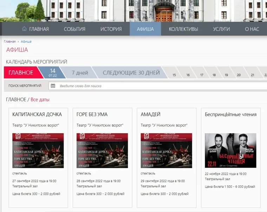
Task: Pick day 19 in the calendar strip
Action: (x=226, y=75)
